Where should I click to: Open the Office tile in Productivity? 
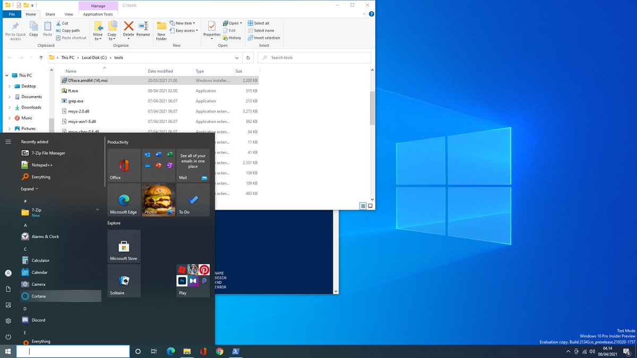(124, 165)
